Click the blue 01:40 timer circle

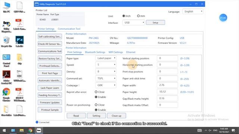click(x=223, y=18)
